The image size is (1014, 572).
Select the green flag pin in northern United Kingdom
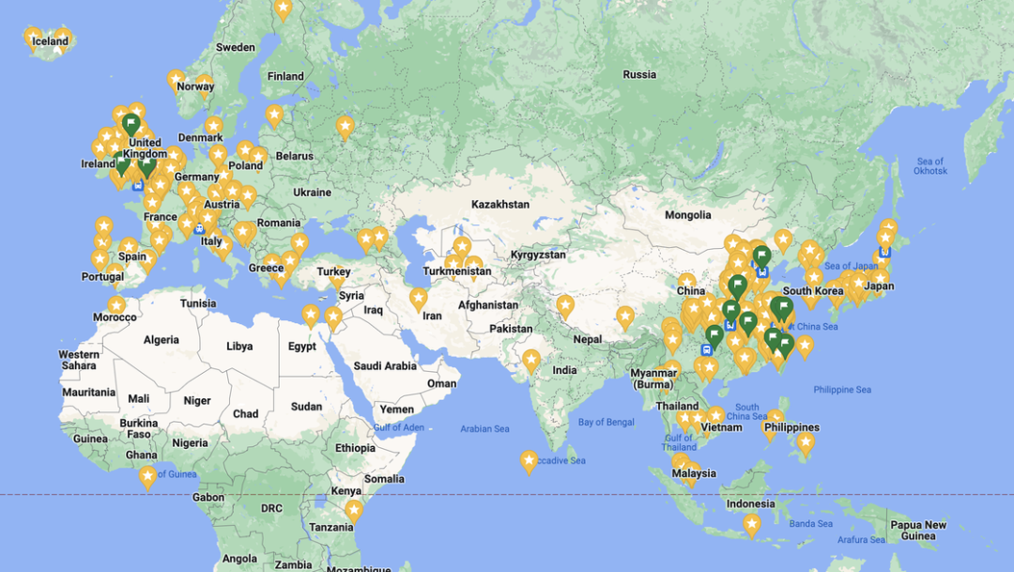(x=131, y=124)
